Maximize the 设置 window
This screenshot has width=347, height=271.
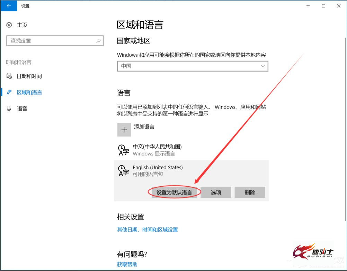click(323, 6)
